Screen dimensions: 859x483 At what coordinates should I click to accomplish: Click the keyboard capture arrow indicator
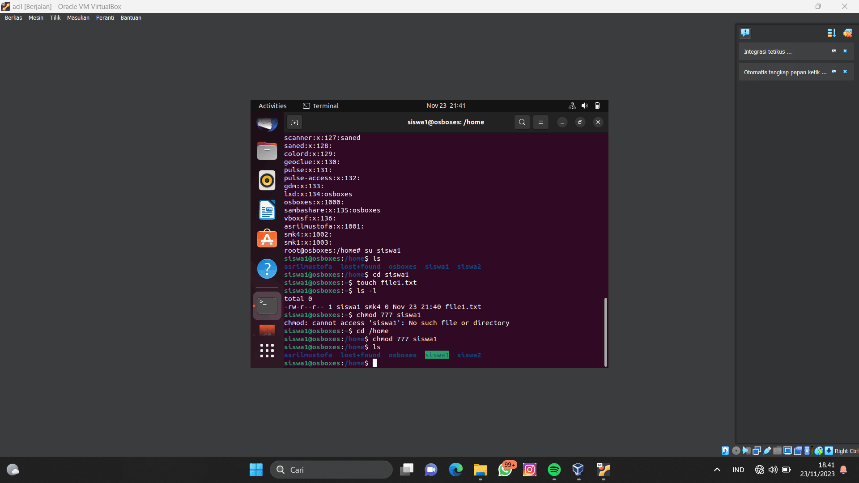pyautogui.click(x=829, y=451)
